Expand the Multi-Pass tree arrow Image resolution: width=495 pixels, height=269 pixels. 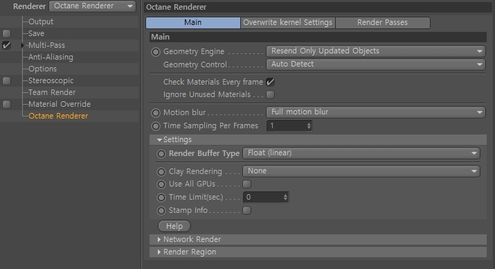[x=22, y=45]
